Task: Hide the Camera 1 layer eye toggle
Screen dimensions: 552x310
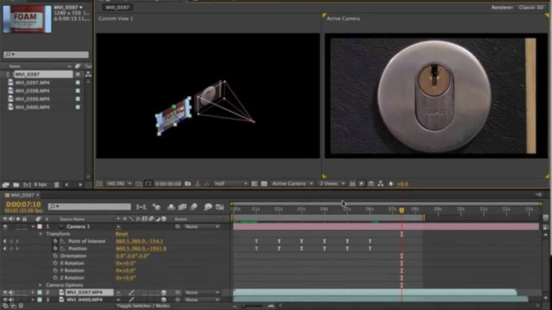Action: click(x=5, y=227)
